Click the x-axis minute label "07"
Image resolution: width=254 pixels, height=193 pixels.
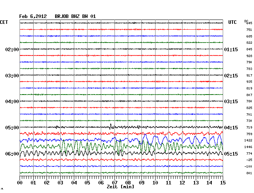(114, 183)
